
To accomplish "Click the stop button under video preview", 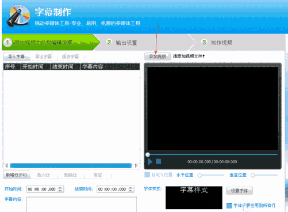I will pyautogui.click(x=158, y=161).
